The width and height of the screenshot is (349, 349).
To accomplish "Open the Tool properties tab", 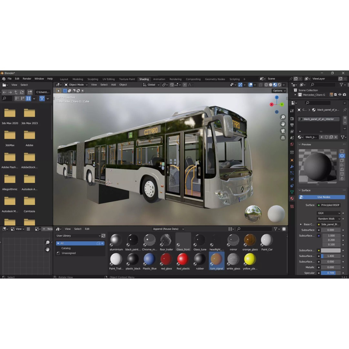I will pyautogui.click(x=292, y=111).
